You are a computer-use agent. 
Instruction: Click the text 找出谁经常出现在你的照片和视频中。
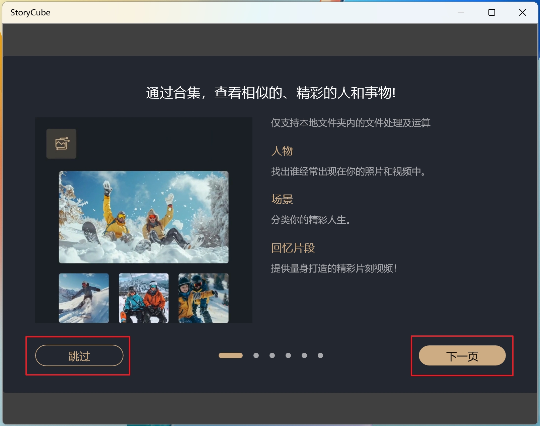349,172
